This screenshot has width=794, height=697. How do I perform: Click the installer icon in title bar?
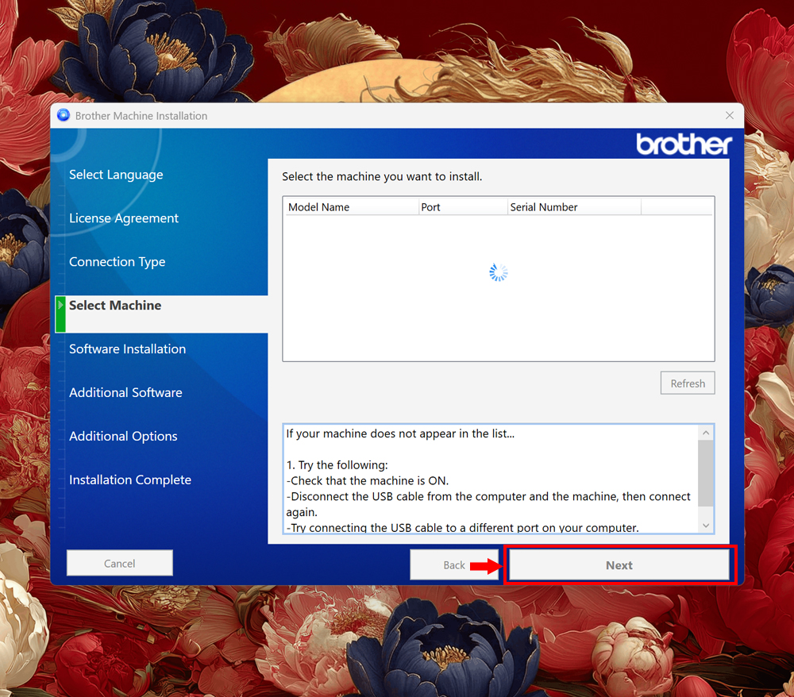(63, 115)
